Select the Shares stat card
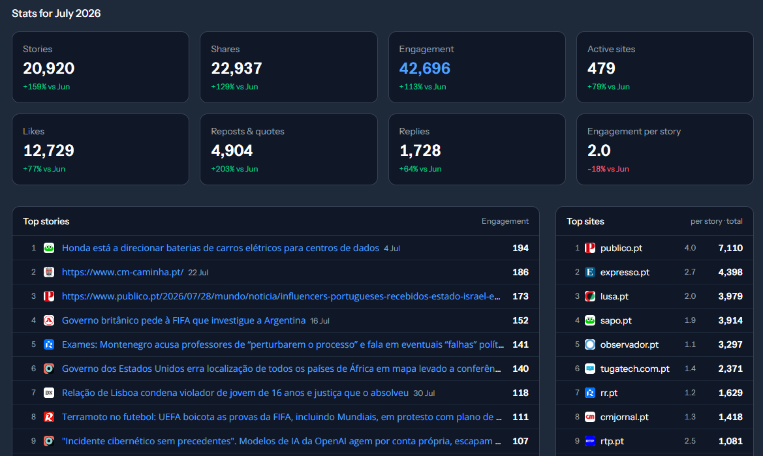763x456 pixels. 288,67
